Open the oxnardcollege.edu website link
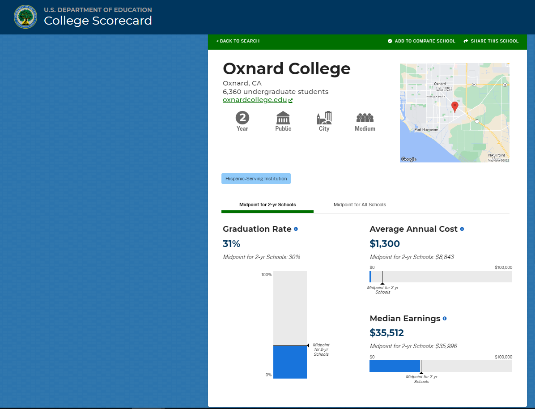Image resolution: width=535 pixels, height=409 pixels. coord(255,100)
